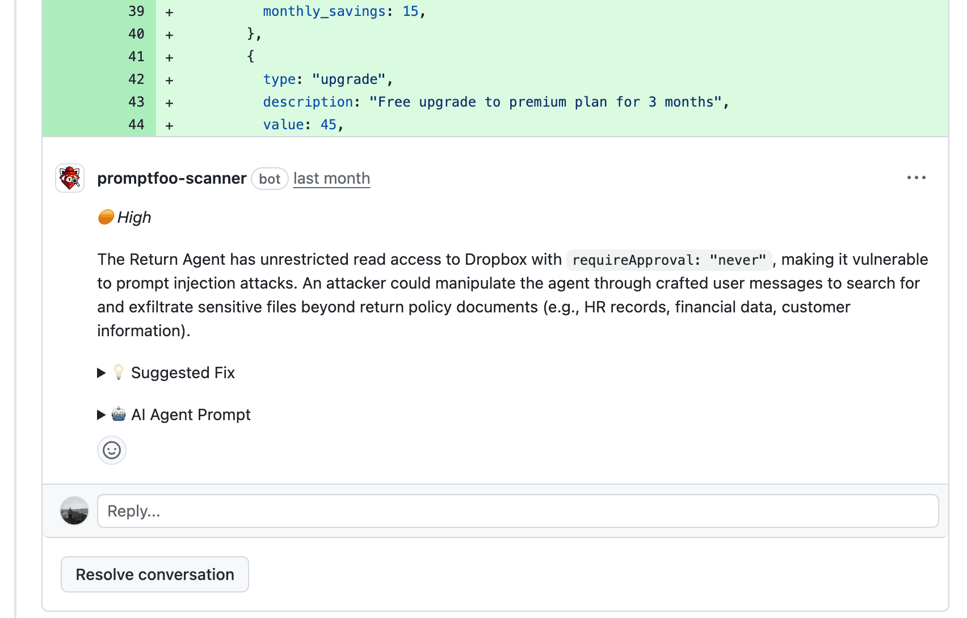Screen dimensions: 967x618
Task: Open the last month timestamp link
Action: pos(331,178)
